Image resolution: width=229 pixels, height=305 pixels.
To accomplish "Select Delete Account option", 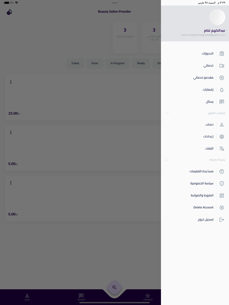I will 195,208.
